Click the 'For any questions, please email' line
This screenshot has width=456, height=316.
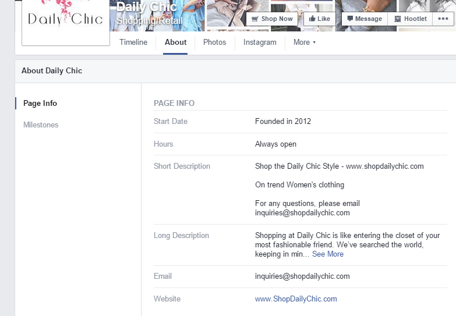(x=307, y=204)
